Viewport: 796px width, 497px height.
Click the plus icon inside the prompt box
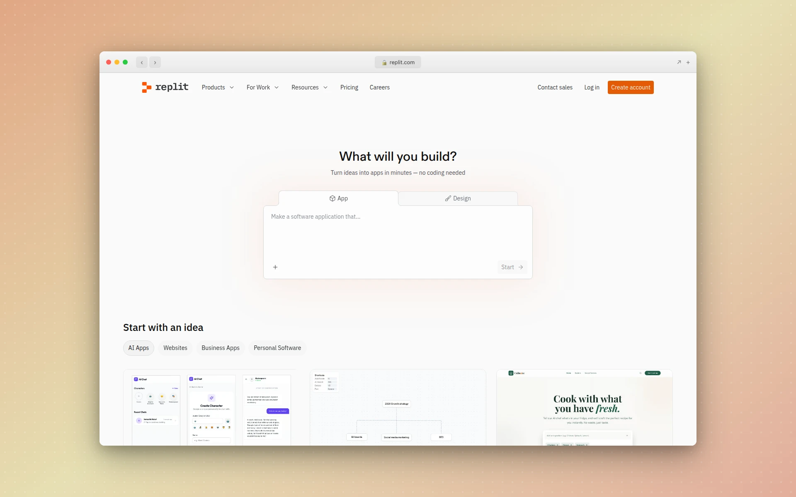click(275, 267)
